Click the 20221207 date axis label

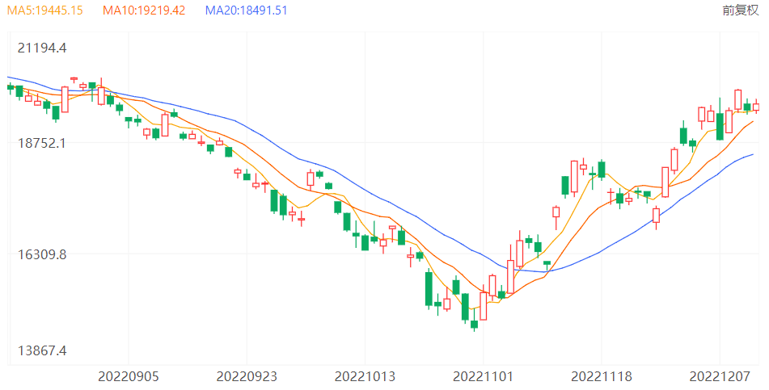coord(720,376)
